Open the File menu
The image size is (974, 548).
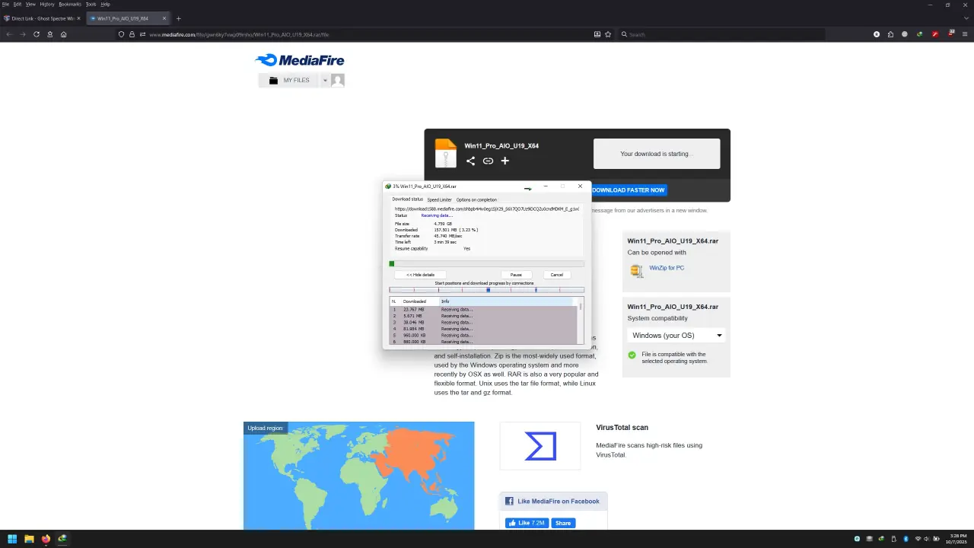tap(5, 4)
